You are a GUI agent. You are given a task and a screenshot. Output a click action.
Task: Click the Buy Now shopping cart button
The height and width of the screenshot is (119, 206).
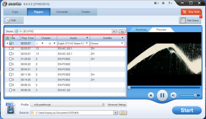tap(191, 12)
